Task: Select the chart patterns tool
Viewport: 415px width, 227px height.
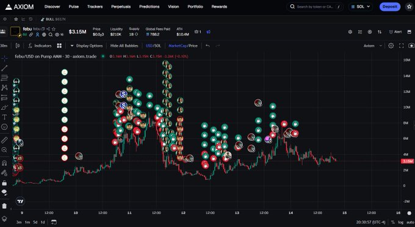Action: [x=4, y=88]
